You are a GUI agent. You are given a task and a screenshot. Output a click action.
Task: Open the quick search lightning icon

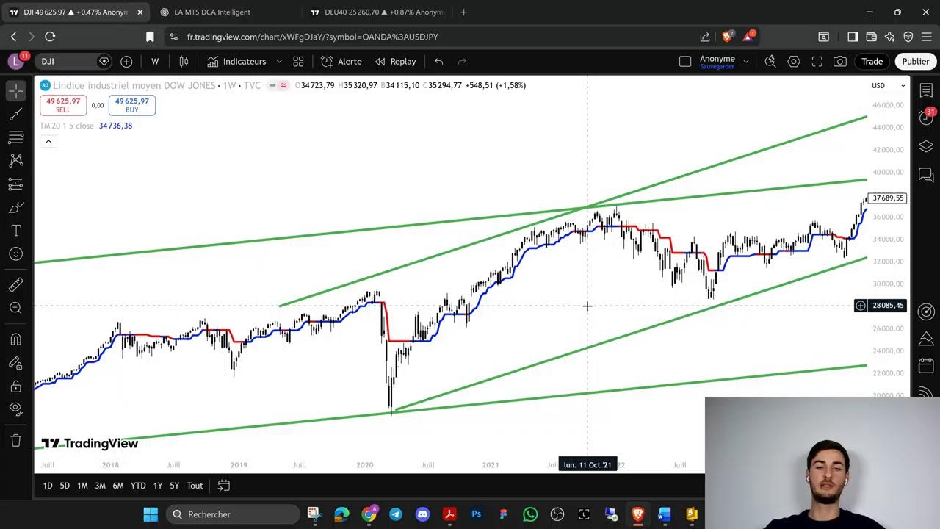point(770,62)
